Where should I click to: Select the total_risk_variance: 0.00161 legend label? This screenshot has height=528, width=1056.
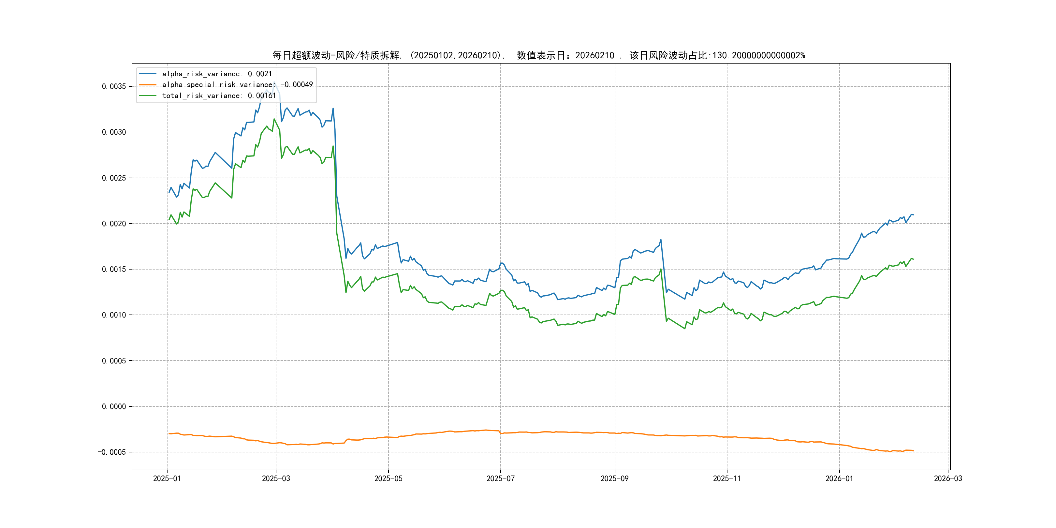tap(219, 95)
